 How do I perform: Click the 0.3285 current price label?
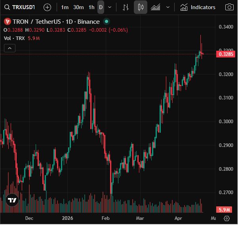226,54
